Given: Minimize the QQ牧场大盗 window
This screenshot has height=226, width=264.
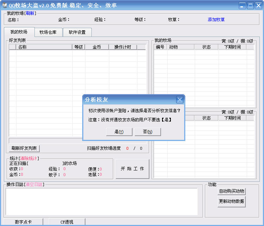Looking at the screenshot, I should [242, 6].
